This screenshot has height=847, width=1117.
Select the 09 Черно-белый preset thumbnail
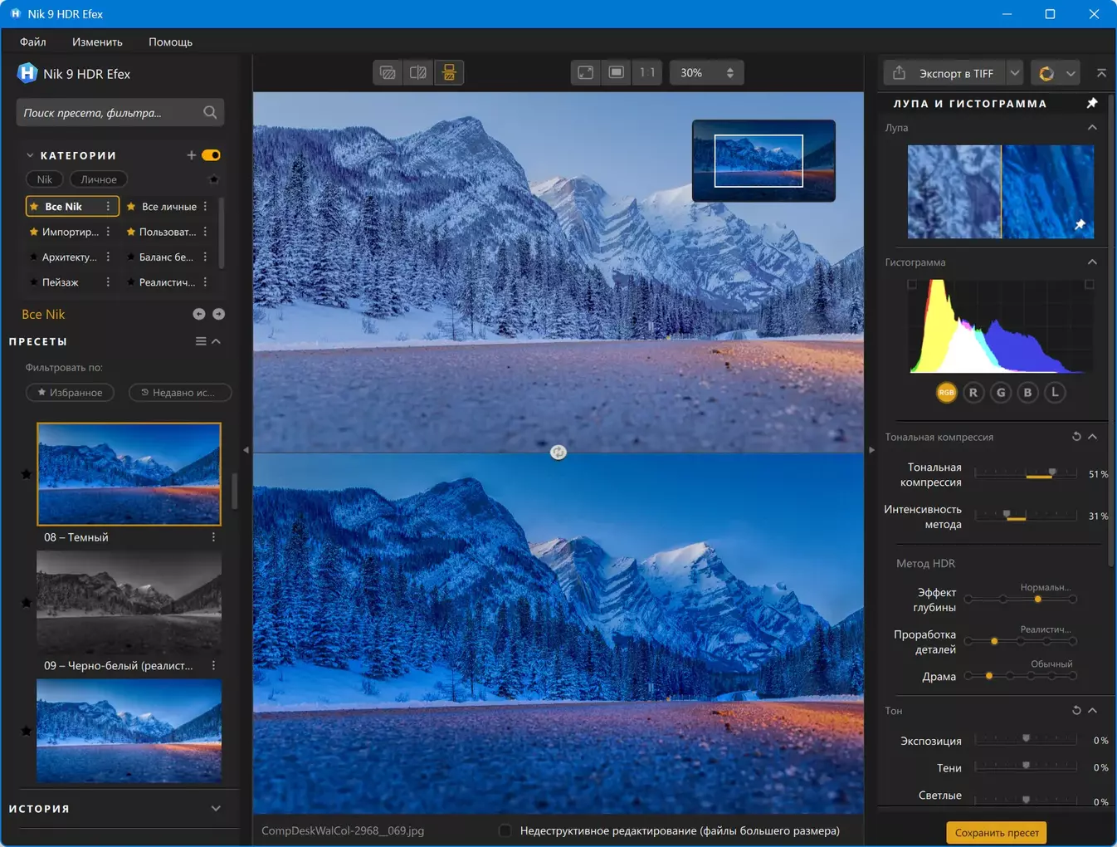tap(129, 603)
